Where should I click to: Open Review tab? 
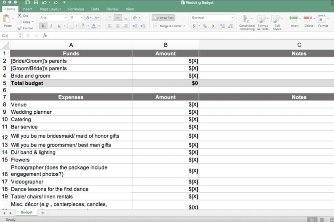[x=112, y=9]
